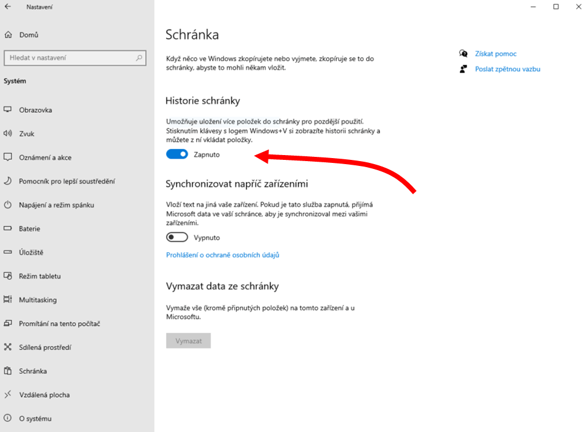Click the O systému info icon

8,418
